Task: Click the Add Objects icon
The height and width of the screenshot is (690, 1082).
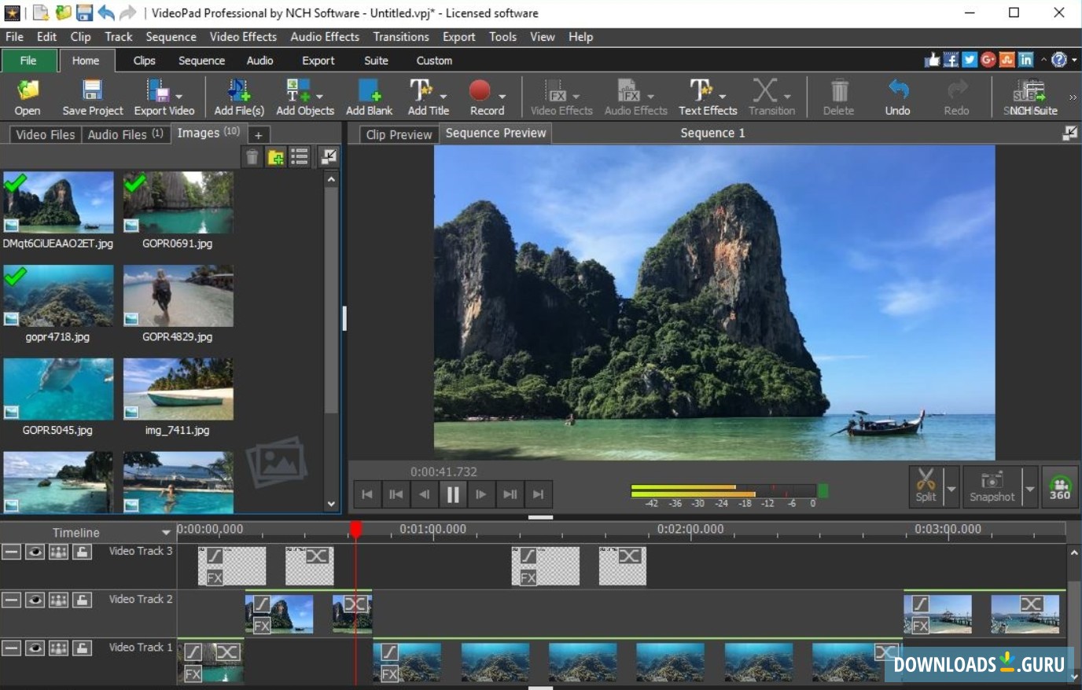Action: (299, 91)
